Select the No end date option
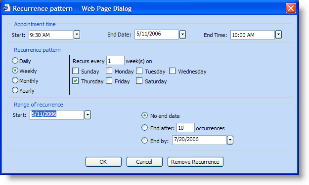Image resolution: width=309 pixels, height=185 pixels. click(x=144, y=115)
